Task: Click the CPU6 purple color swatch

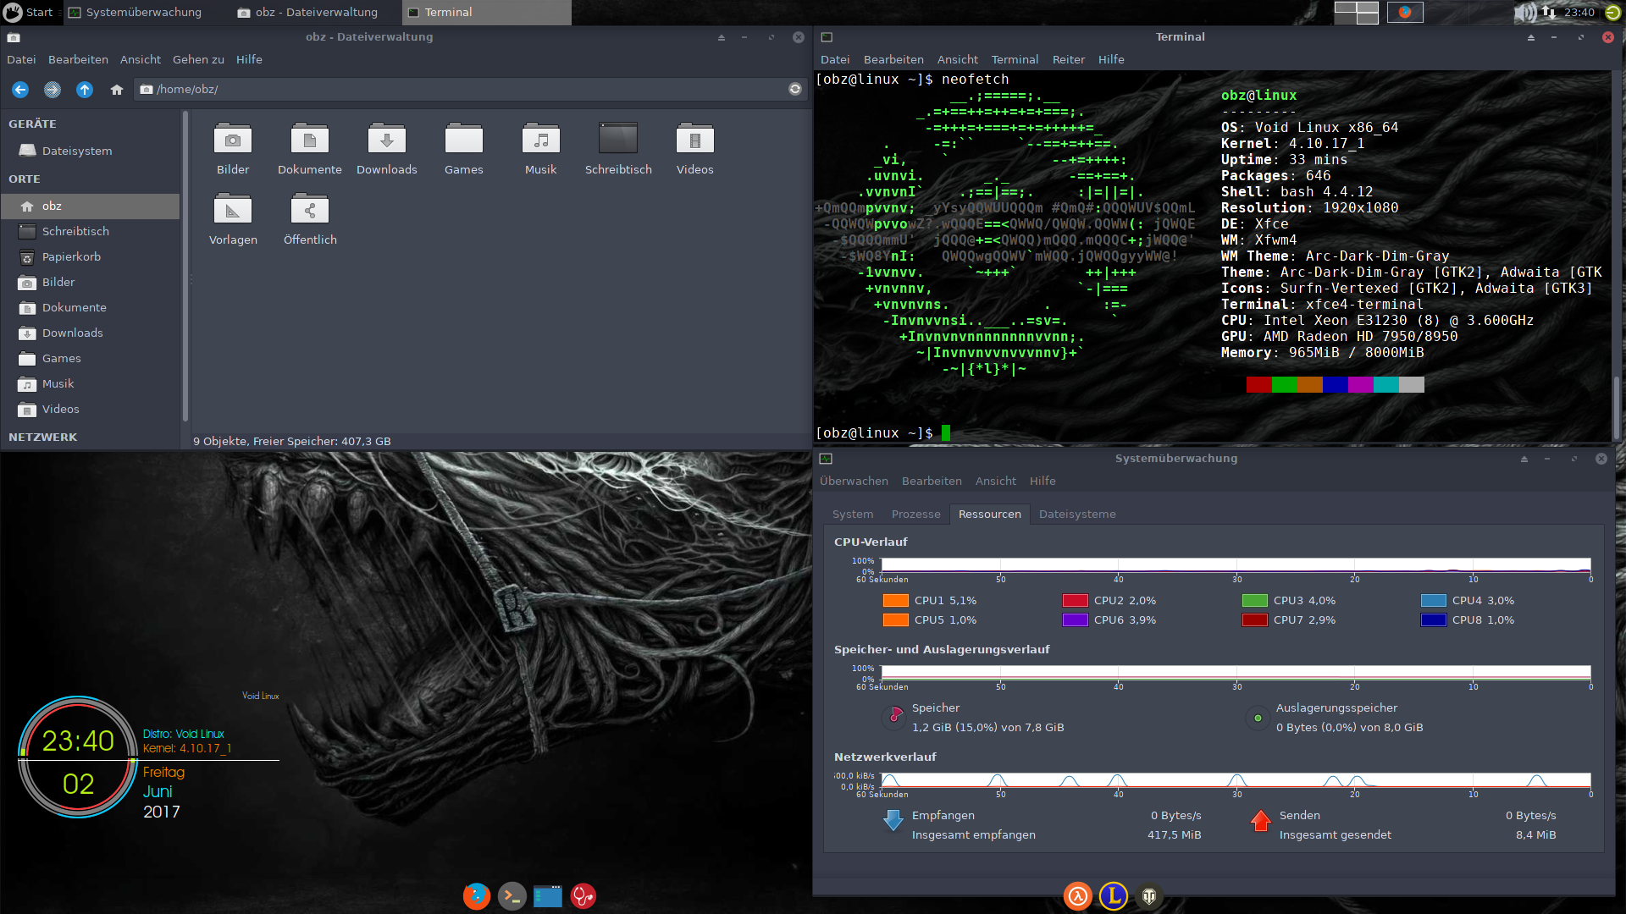Action: (1075, 619)
